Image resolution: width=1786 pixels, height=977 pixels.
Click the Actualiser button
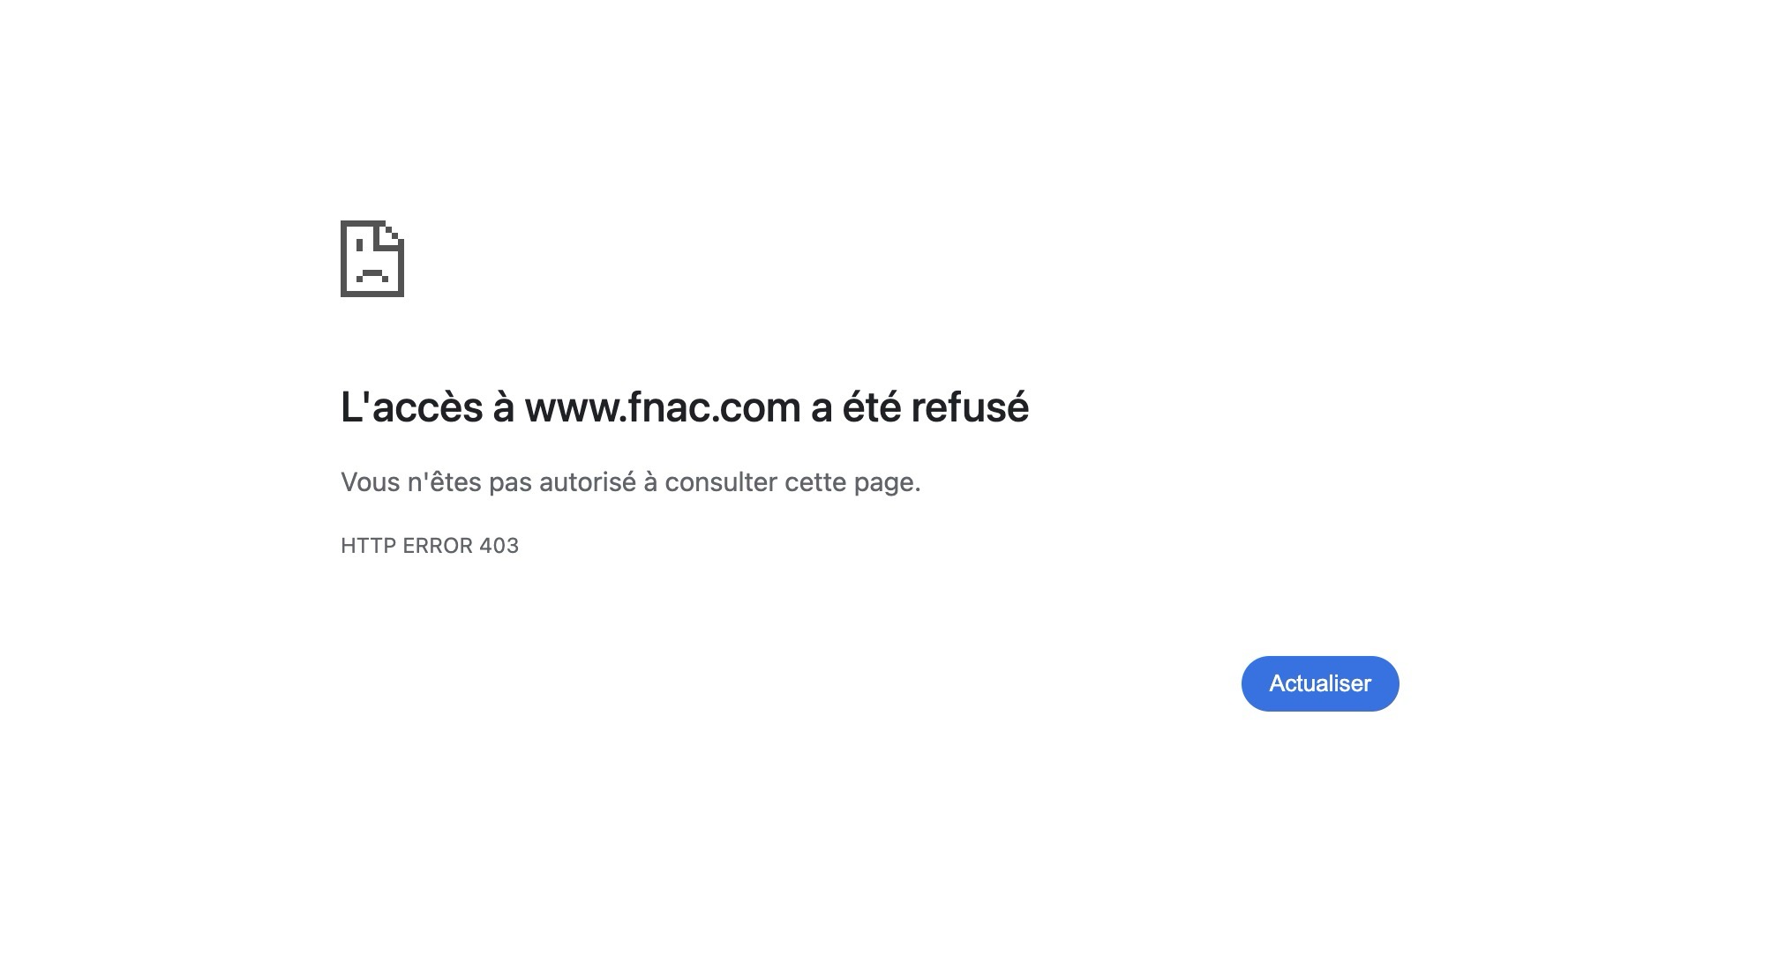pyautogui.click(x=1319, y=683)
